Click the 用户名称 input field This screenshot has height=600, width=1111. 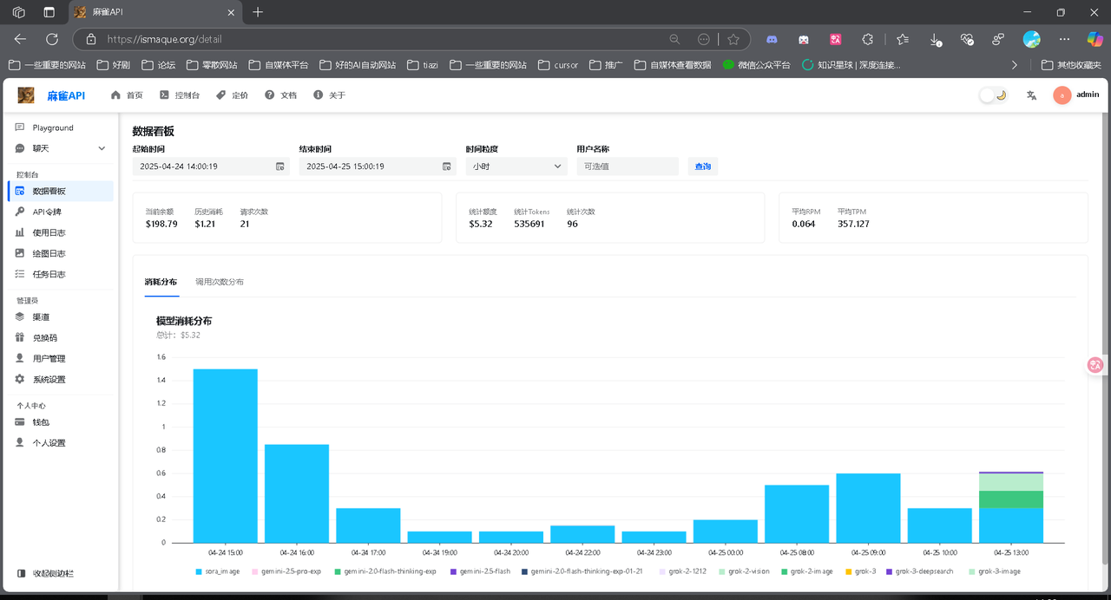[x=628, y=166]
